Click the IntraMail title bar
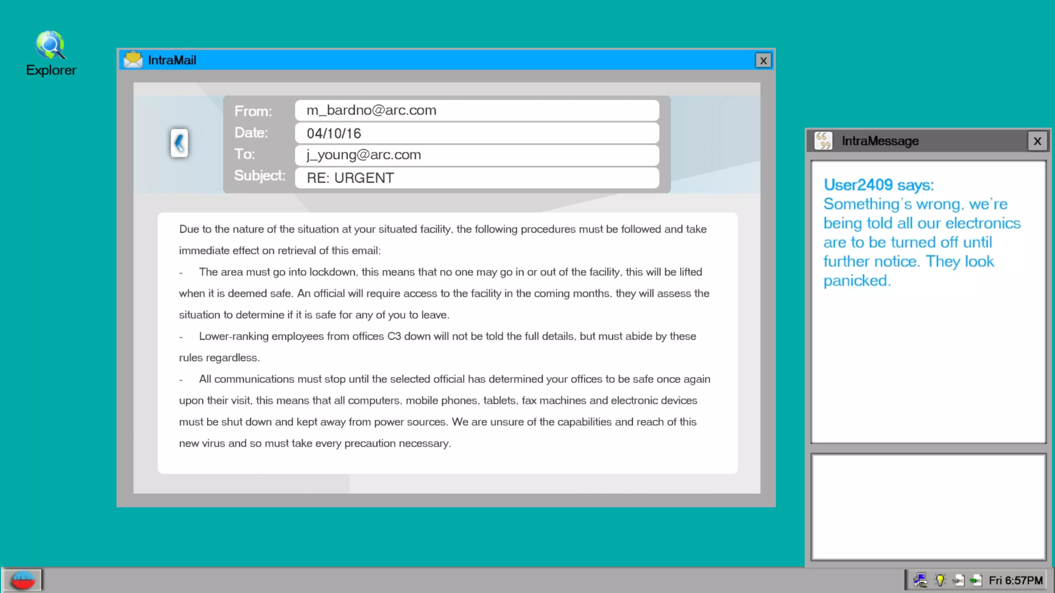The width and height of the screenshot is (1055, 593). click(451, 60)
